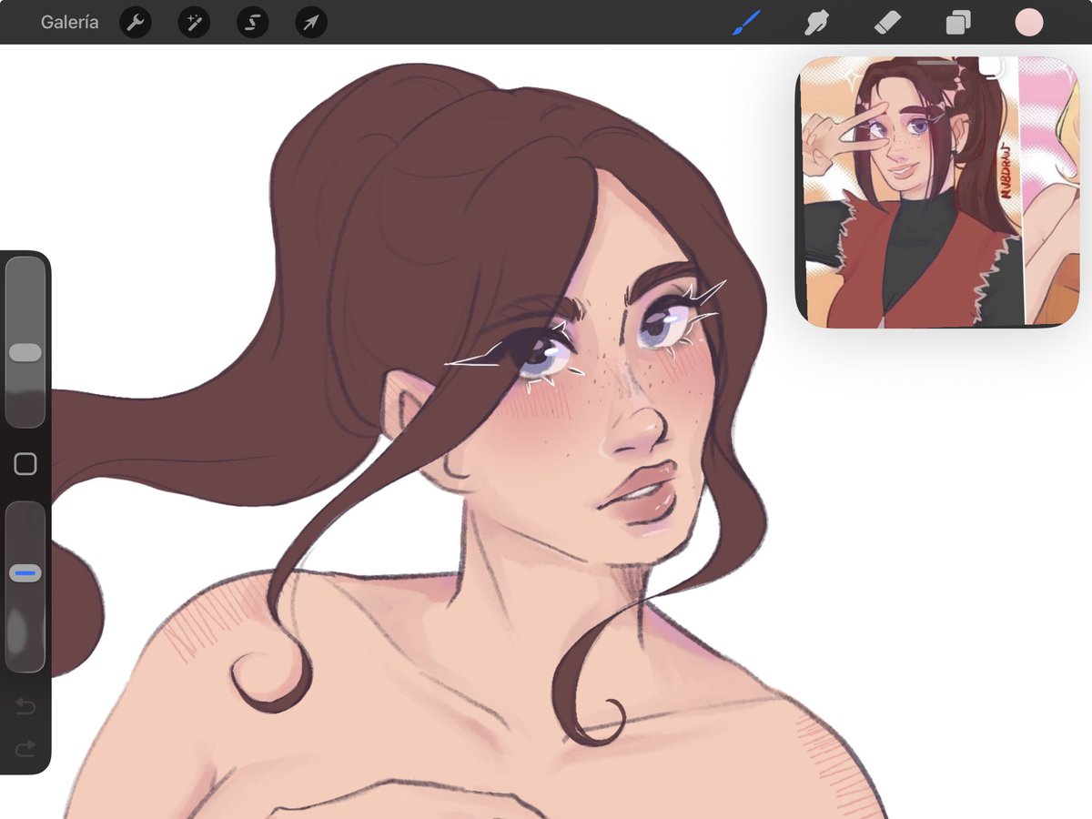The width and height of the screenshot is (1092, 819).
Task: Select the Brush tool
Action: (746, 23)
